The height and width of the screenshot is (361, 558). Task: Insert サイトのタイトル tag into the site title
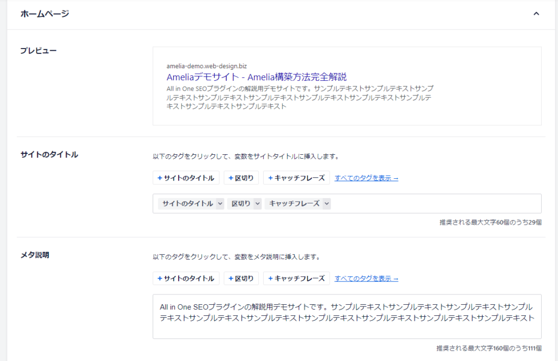(186, 178)
